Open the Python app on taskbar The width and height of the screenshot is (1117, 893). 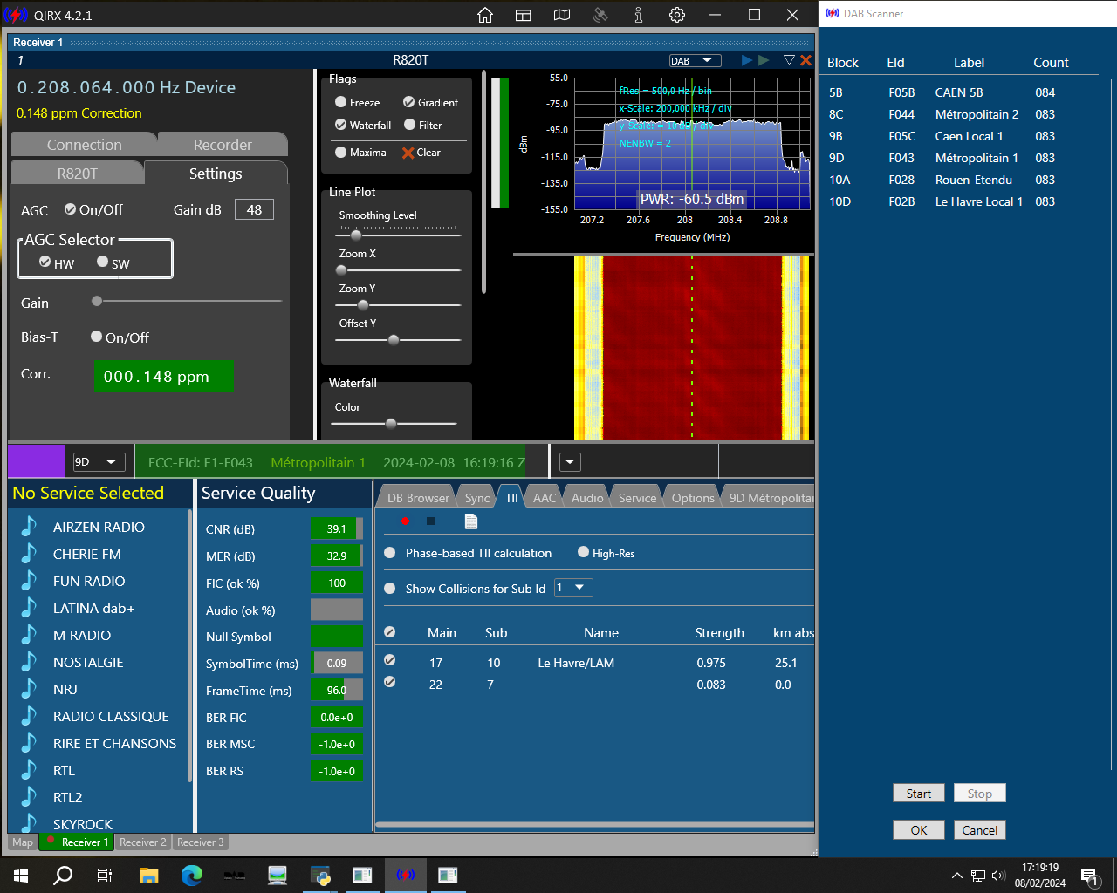point(320,876)
